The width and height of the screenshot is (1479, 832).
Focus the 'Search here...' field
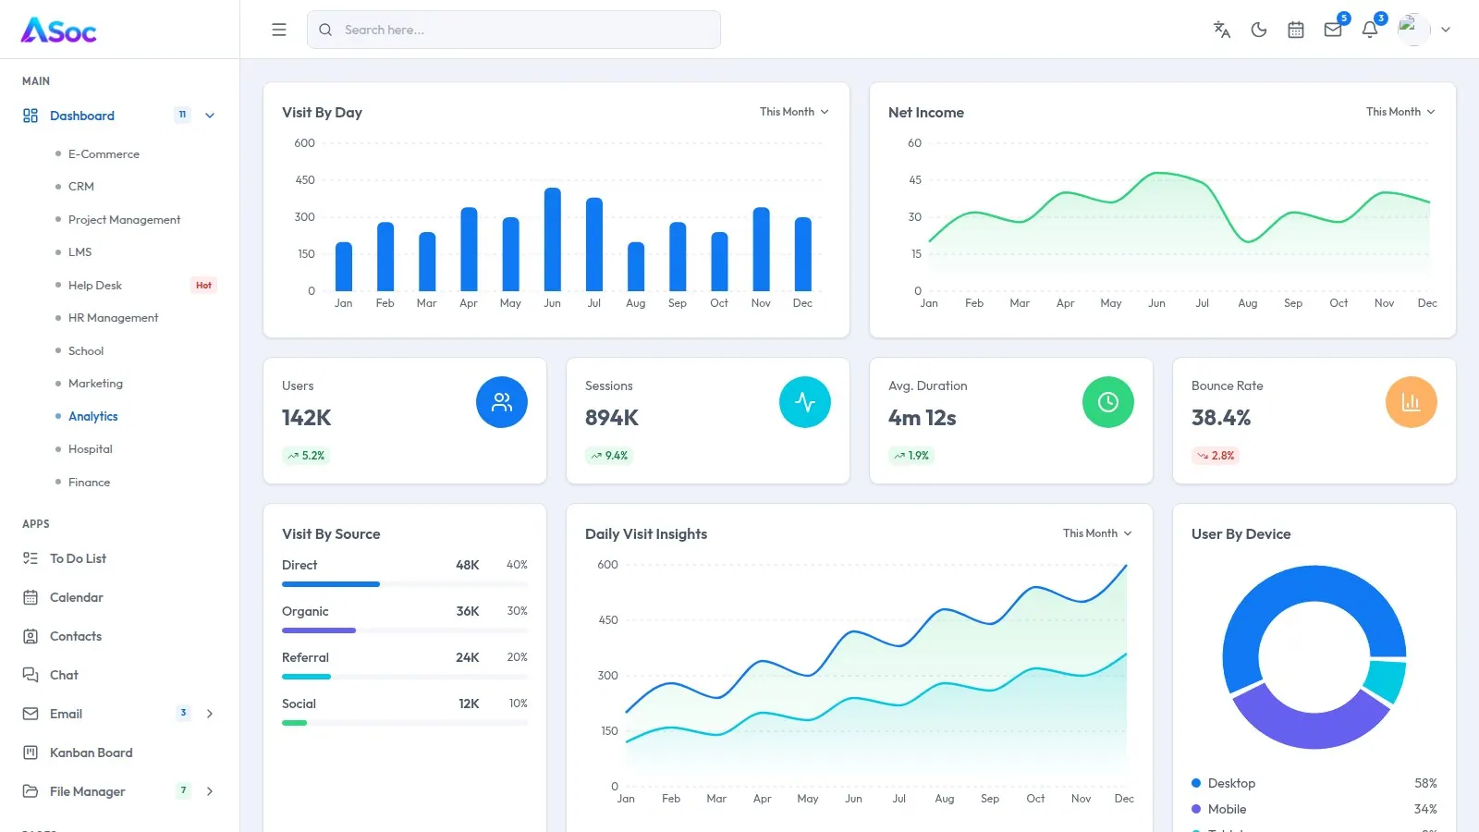click(514, 30)
